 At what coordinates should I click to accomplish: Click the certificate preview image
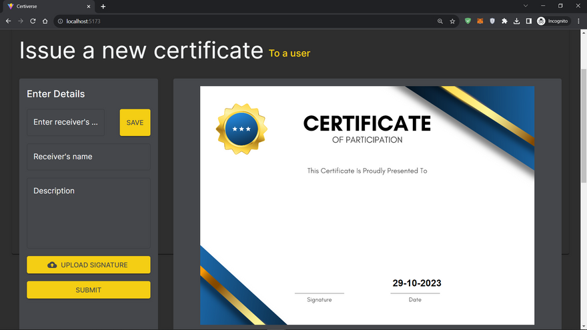(x=367, y=205)
